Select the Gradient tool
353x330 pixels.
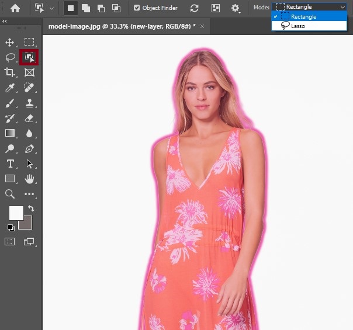[10, 133]
